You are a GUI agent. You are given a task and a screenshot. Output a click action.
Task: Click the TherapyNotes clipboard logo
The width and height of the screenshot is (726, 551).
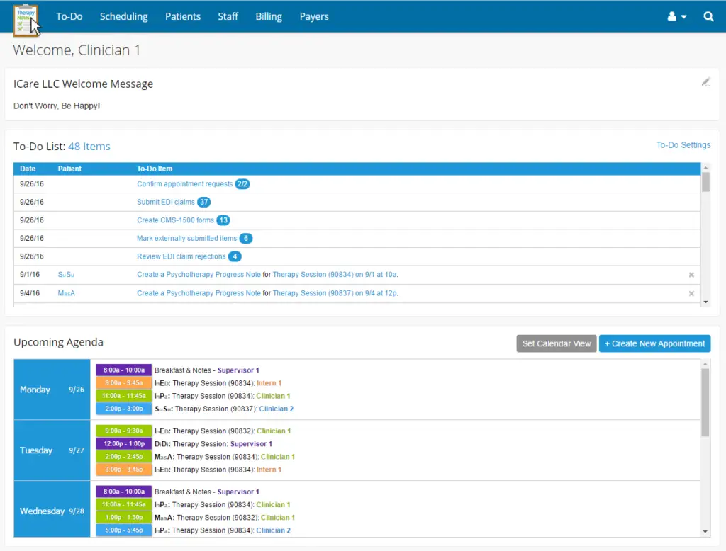coord(26,18)
